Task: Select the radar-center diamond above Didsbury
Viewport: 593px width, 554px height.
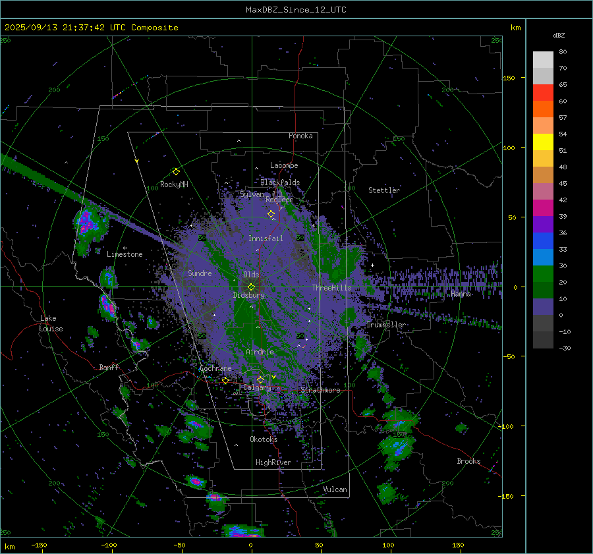Action: [x=251, y=287]
